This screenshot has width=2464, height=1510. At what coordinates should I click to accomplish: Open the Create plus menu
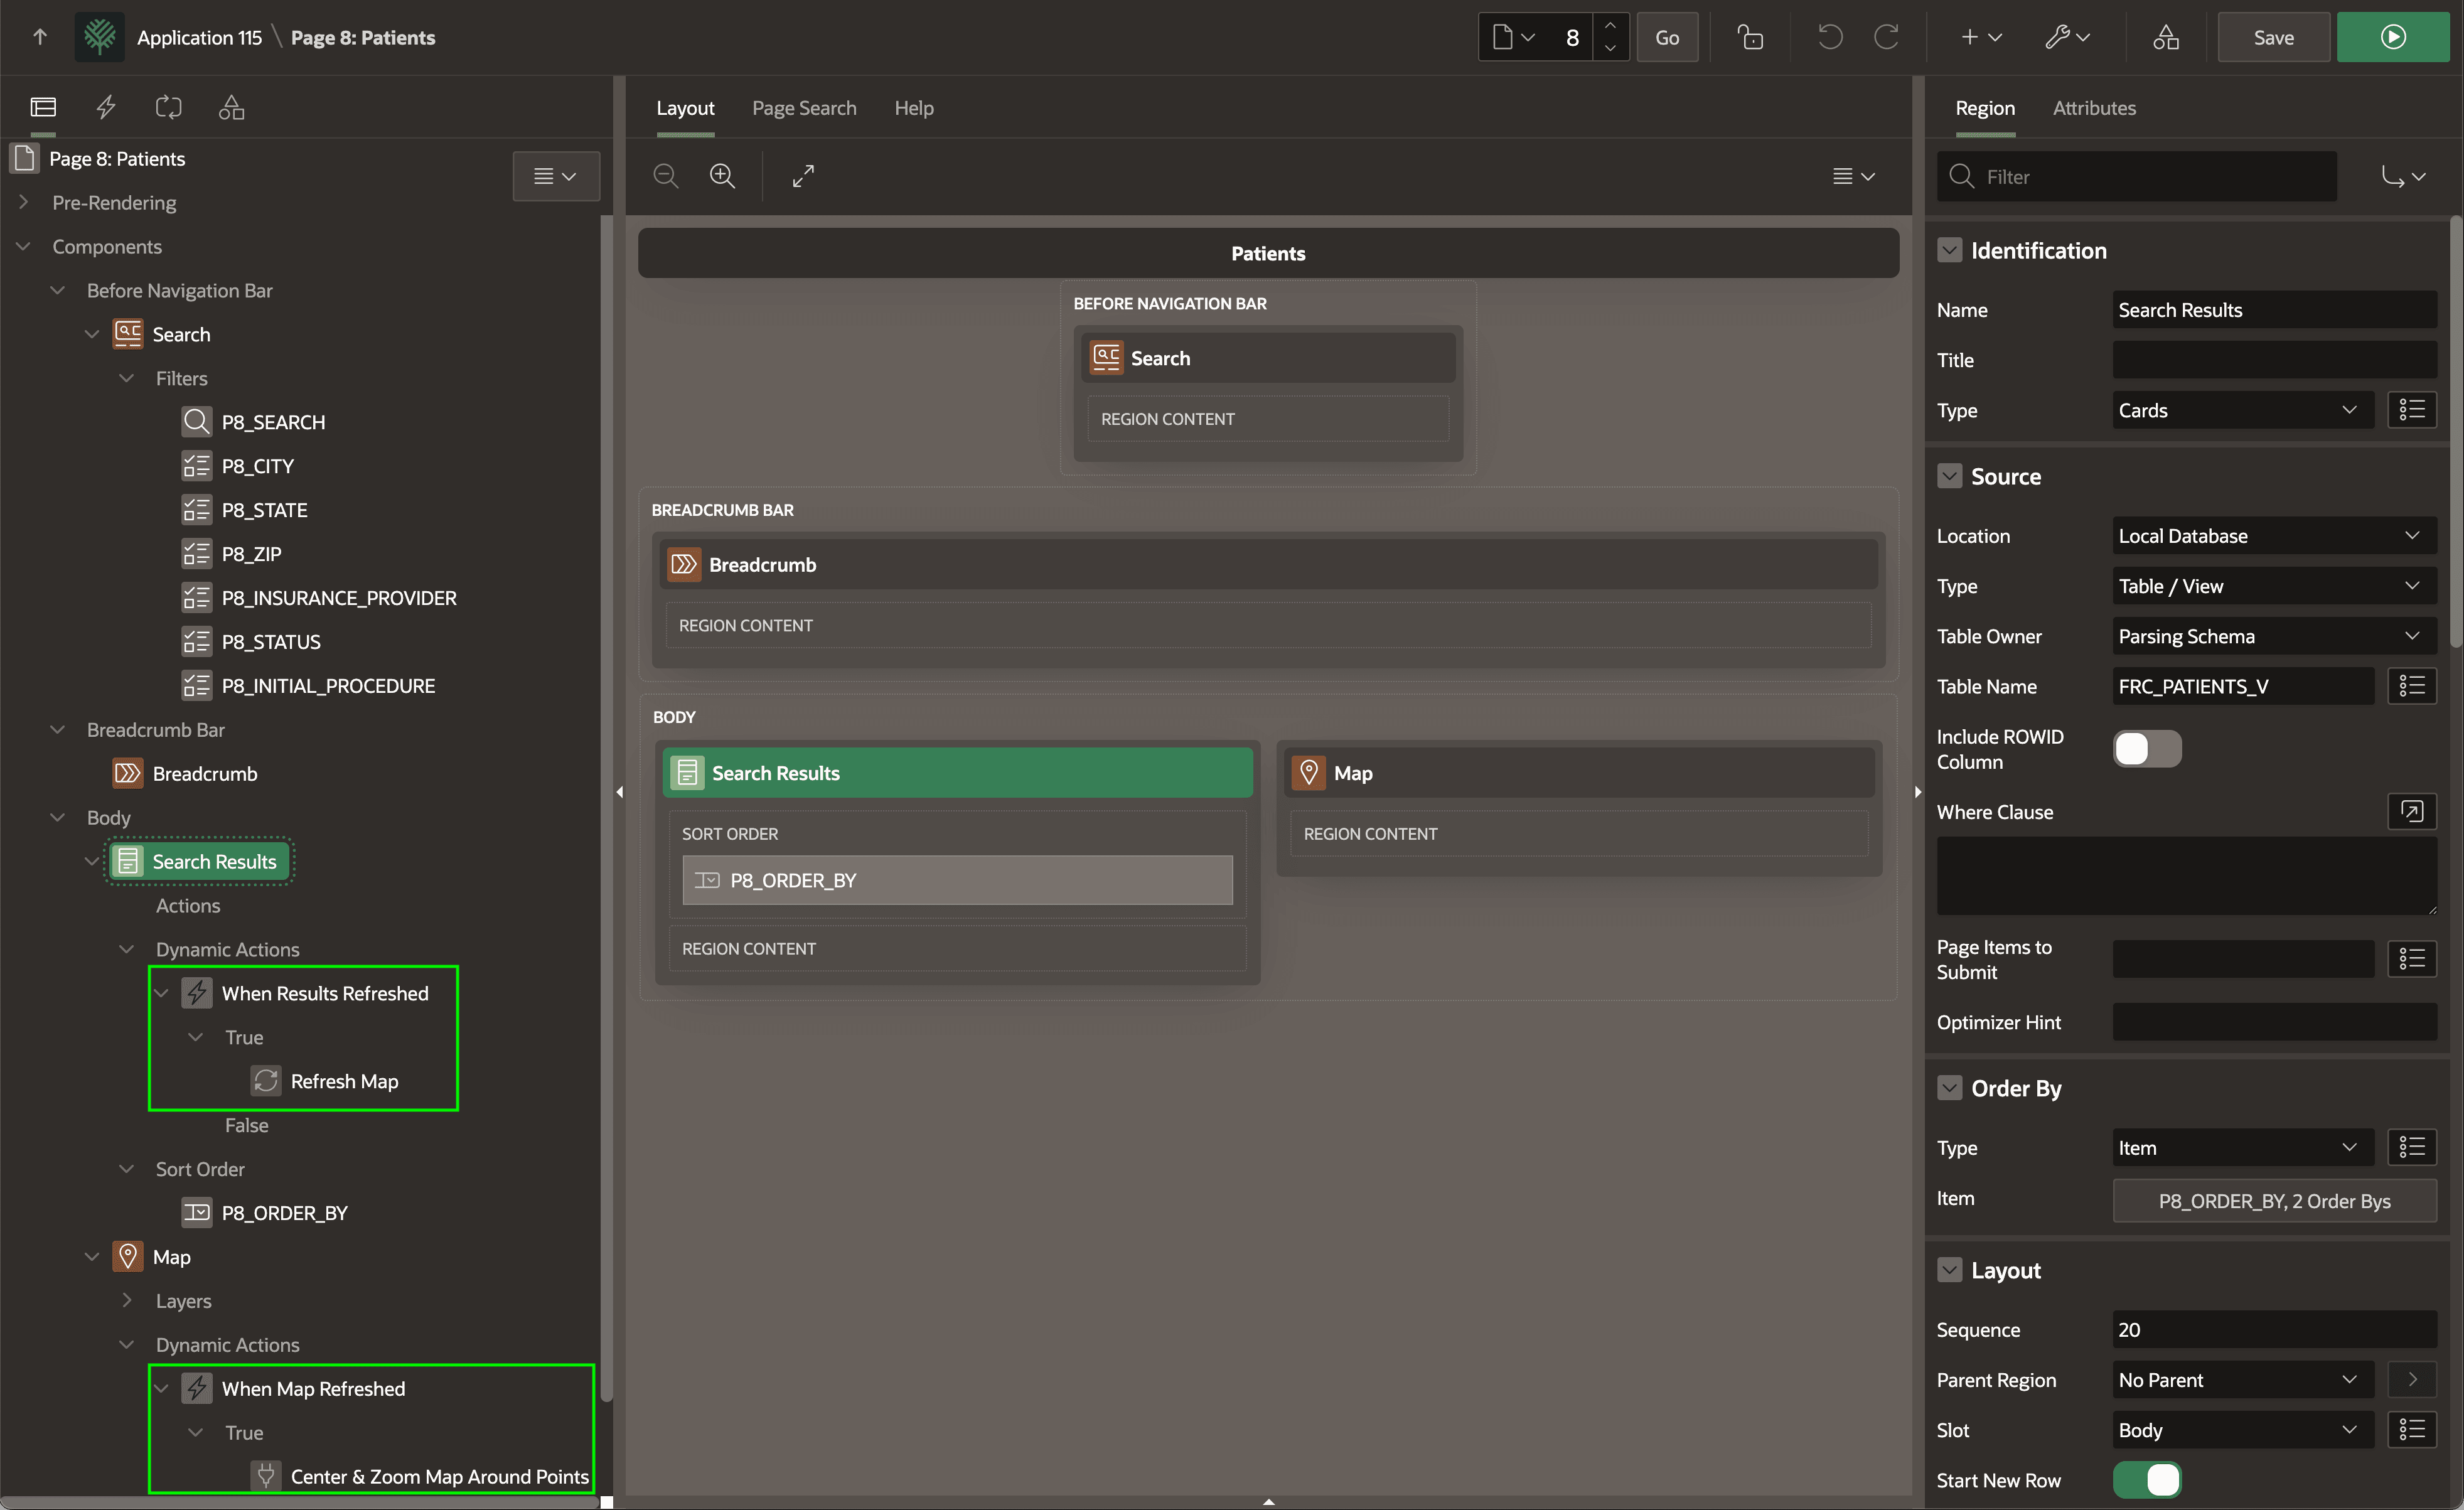click(x=1980, y=37)
